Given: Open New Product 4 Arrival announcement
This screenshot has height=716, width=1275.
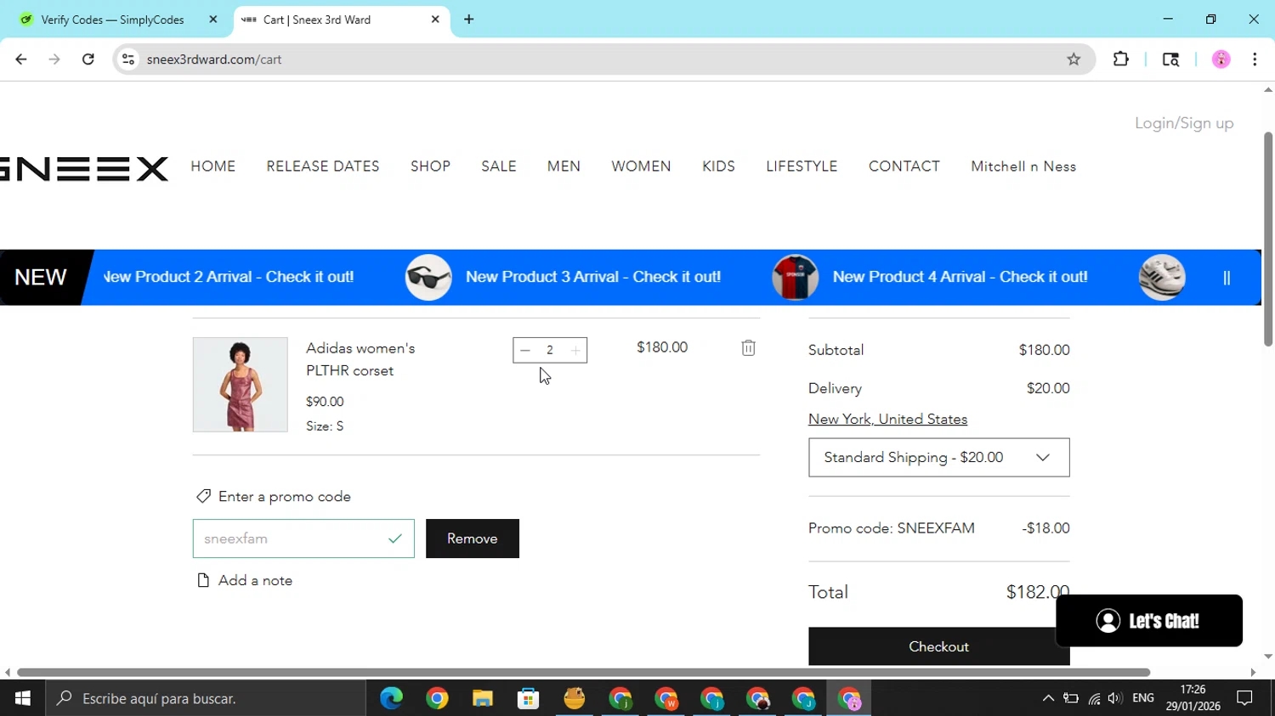Looking at the screenshot, I should point(960,277).
